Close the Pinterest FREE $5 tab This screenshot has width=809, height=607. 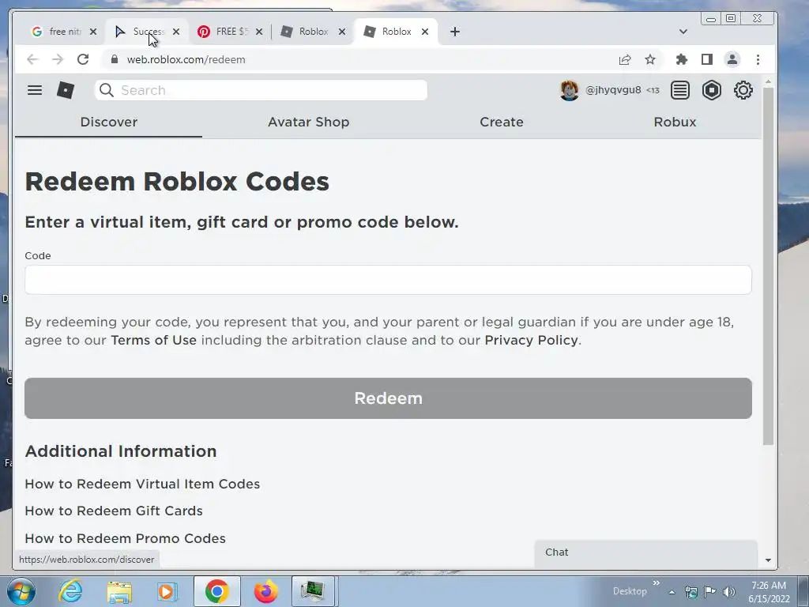[259, 32]
